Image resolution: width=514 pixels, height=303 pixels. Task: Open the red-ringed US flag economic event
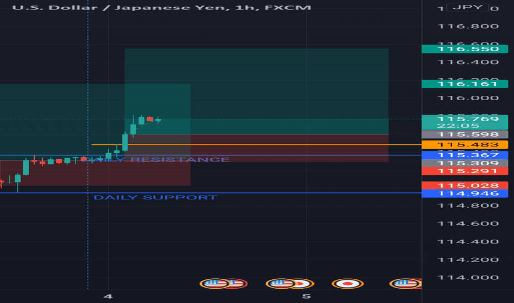[238, 283]
